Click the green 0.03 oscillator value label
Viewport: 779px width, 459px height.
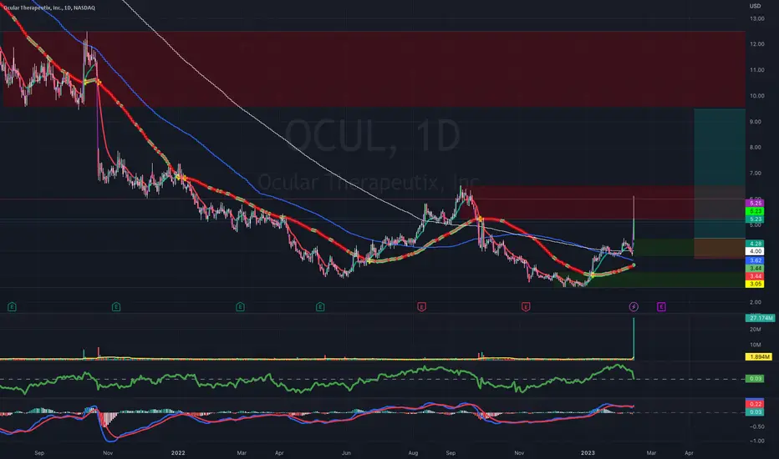point(756,379)
